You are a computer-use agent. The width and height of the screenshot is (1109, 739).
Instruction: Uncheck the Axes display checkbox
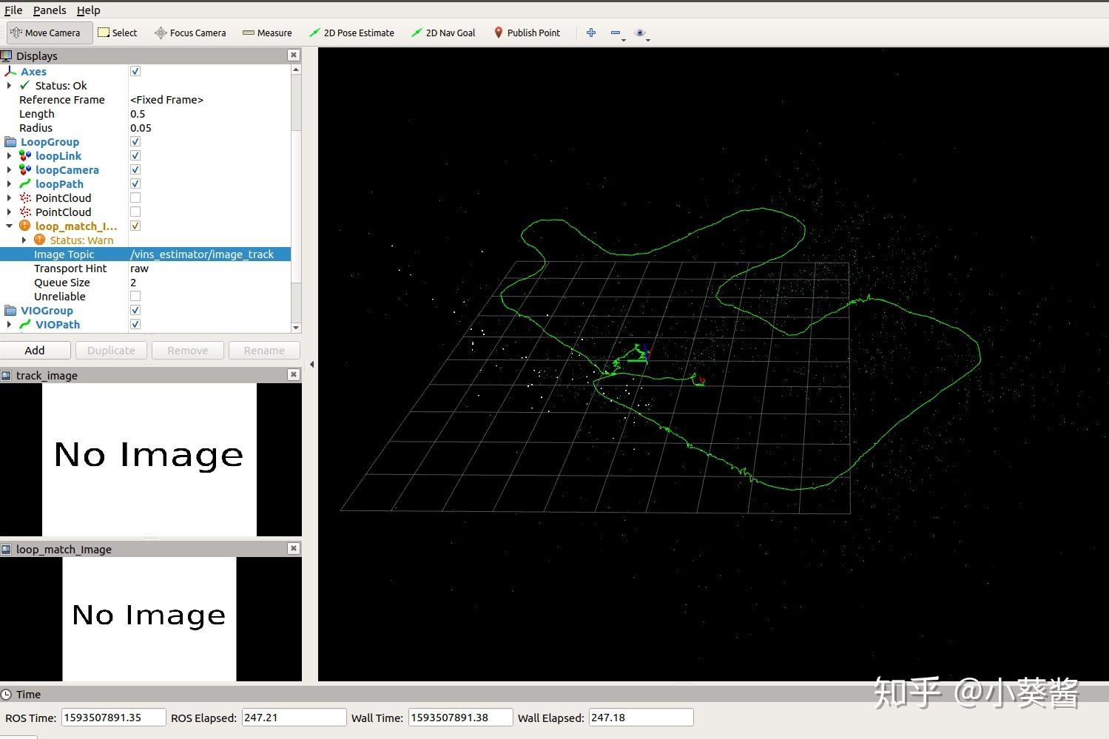point(135,71)
